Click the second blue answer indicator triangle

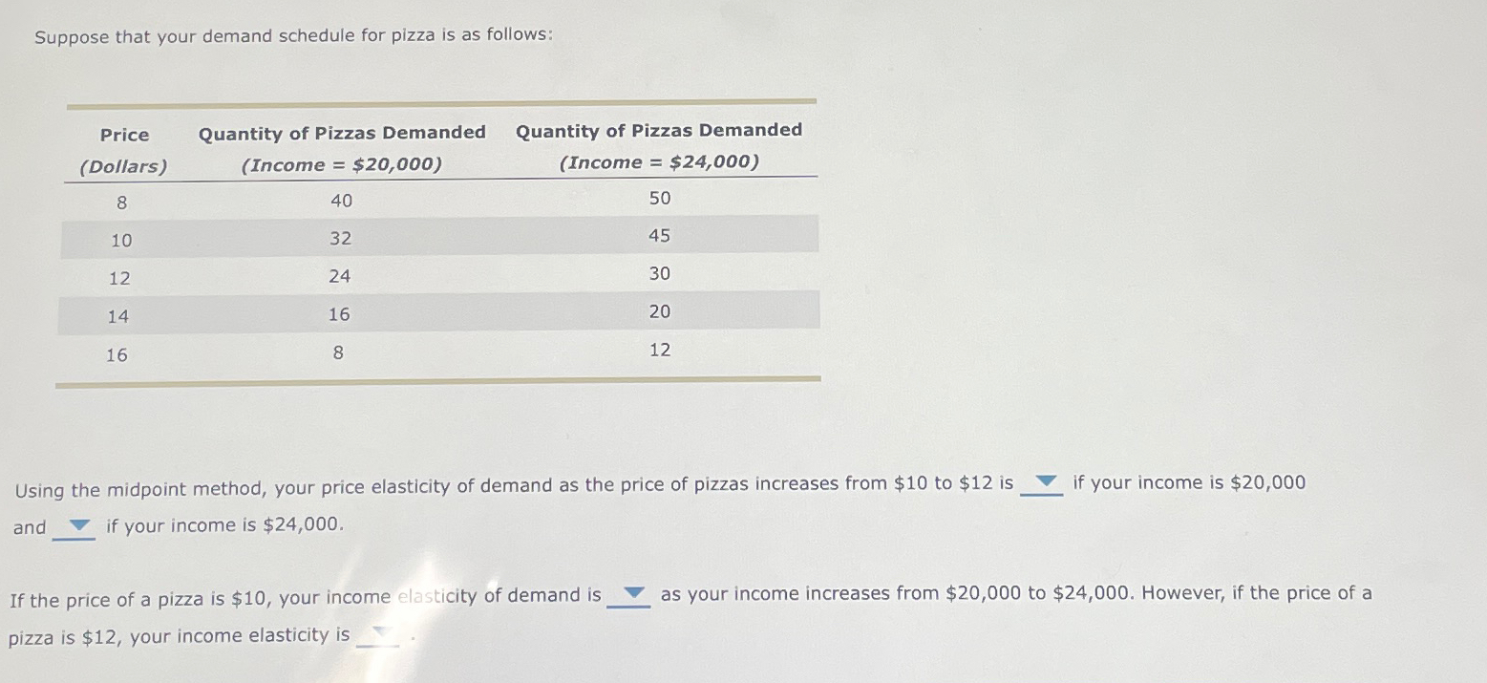[x=80, y=523]
